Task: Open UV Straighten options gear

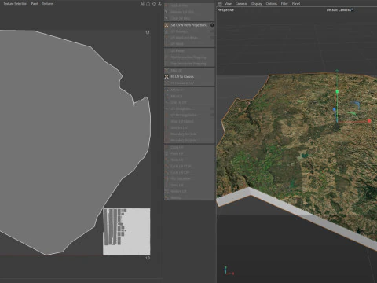Action: [212, 108]
